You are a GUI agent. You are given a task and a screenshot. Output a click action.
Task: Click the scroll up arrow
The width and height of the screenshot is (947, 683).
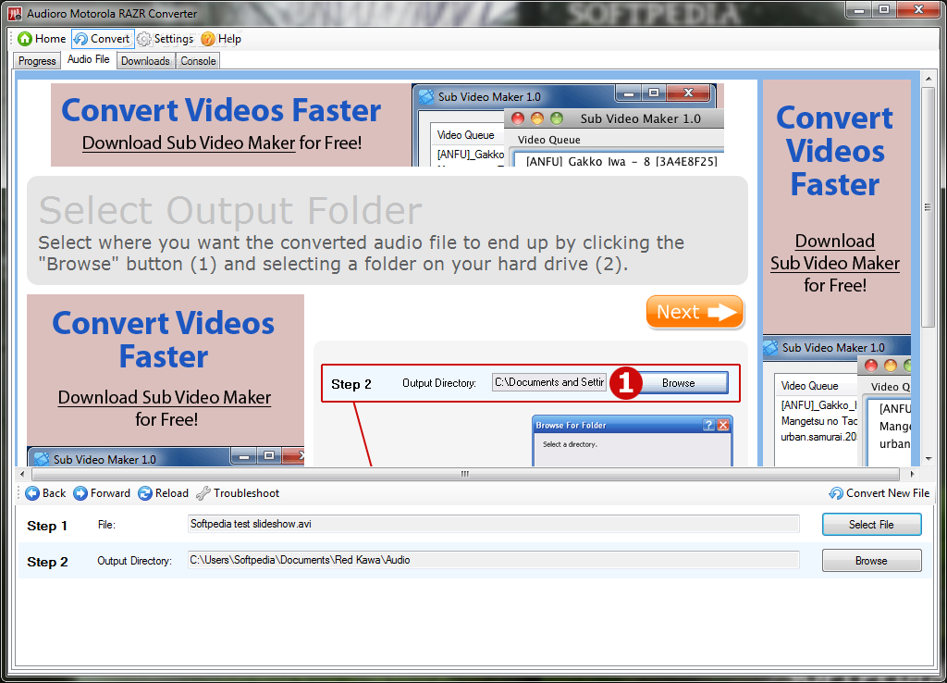pos(928,79)
